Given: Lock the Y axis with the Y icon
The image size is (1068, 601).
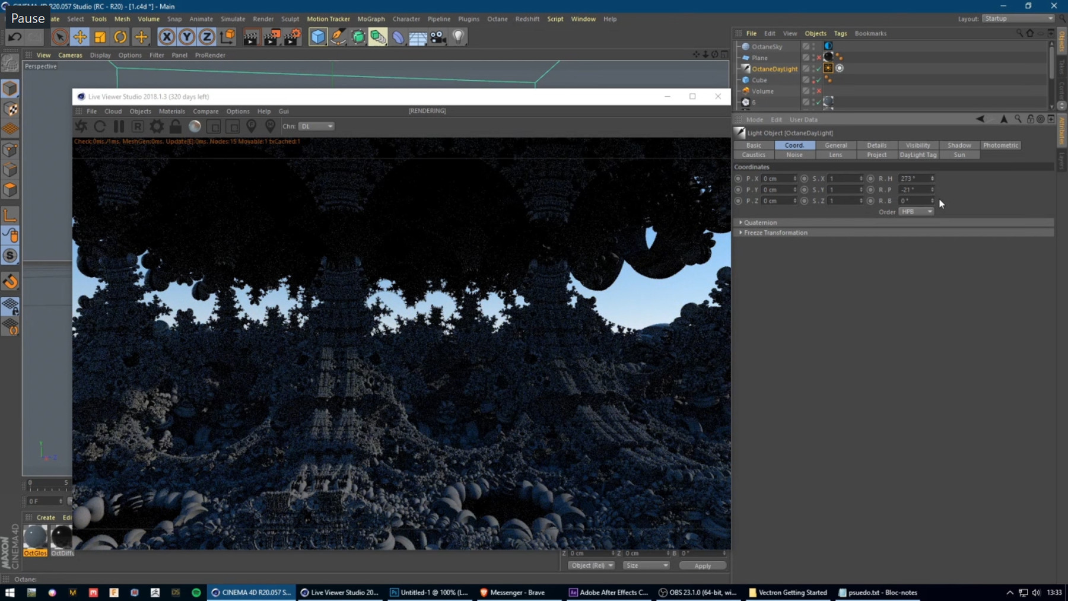Looking at the screenshot, I should coord(186,37).
